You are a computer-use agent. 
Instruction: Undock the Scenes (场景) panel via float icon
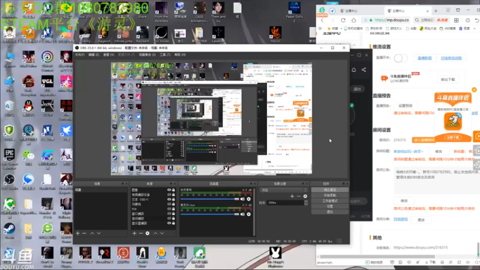(122, 184)
